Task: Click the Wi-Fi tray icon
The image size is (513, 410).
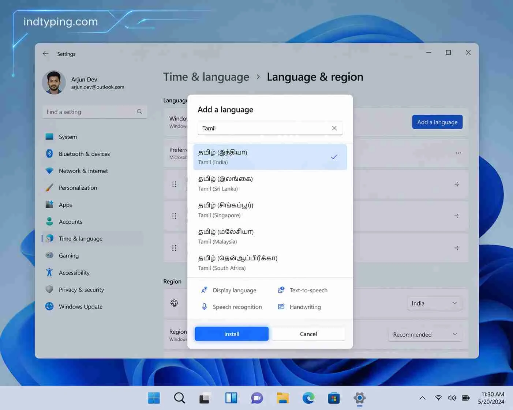Action: [438, 398]
